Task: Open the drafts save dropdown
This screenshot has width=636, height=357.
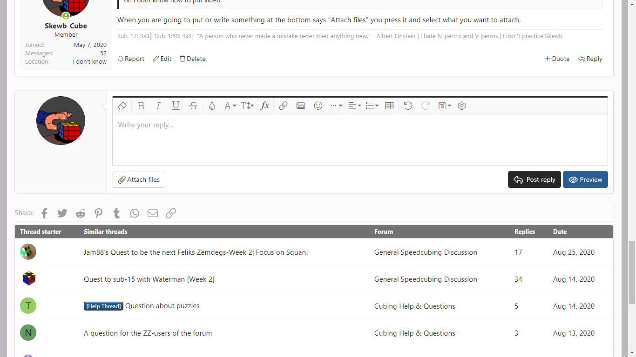Action: [445, 106]
